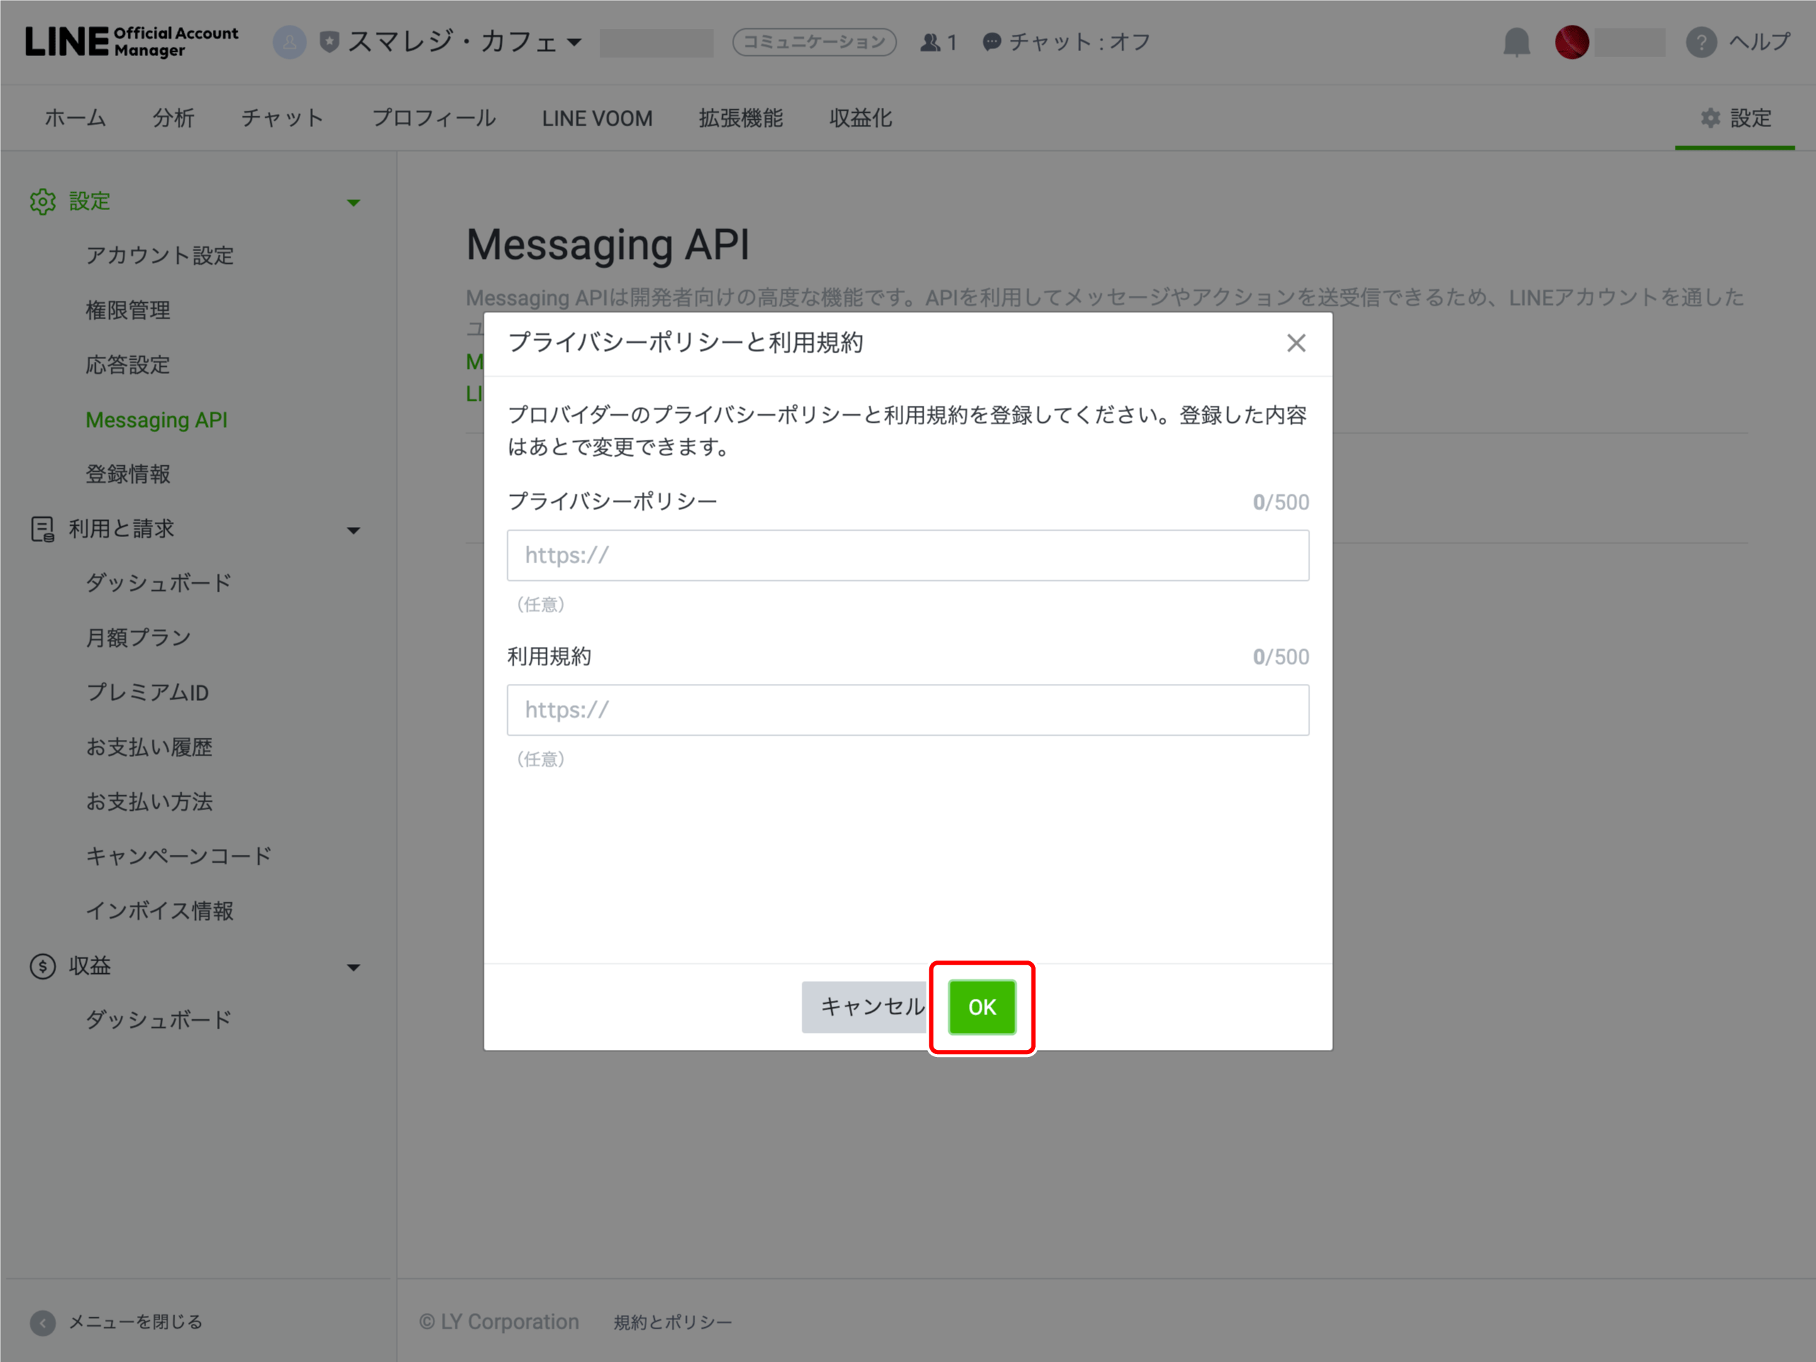
Task: Open the LINE VOOM tab
Action: coord(597,118)
